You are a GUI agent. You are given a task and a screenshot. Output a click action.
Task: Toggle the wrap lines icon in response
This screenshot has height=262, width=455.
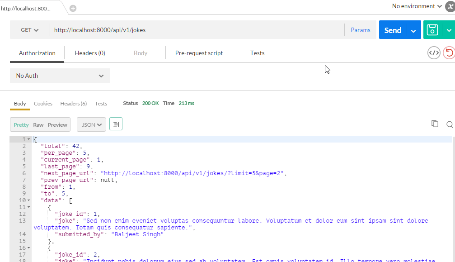116,124
